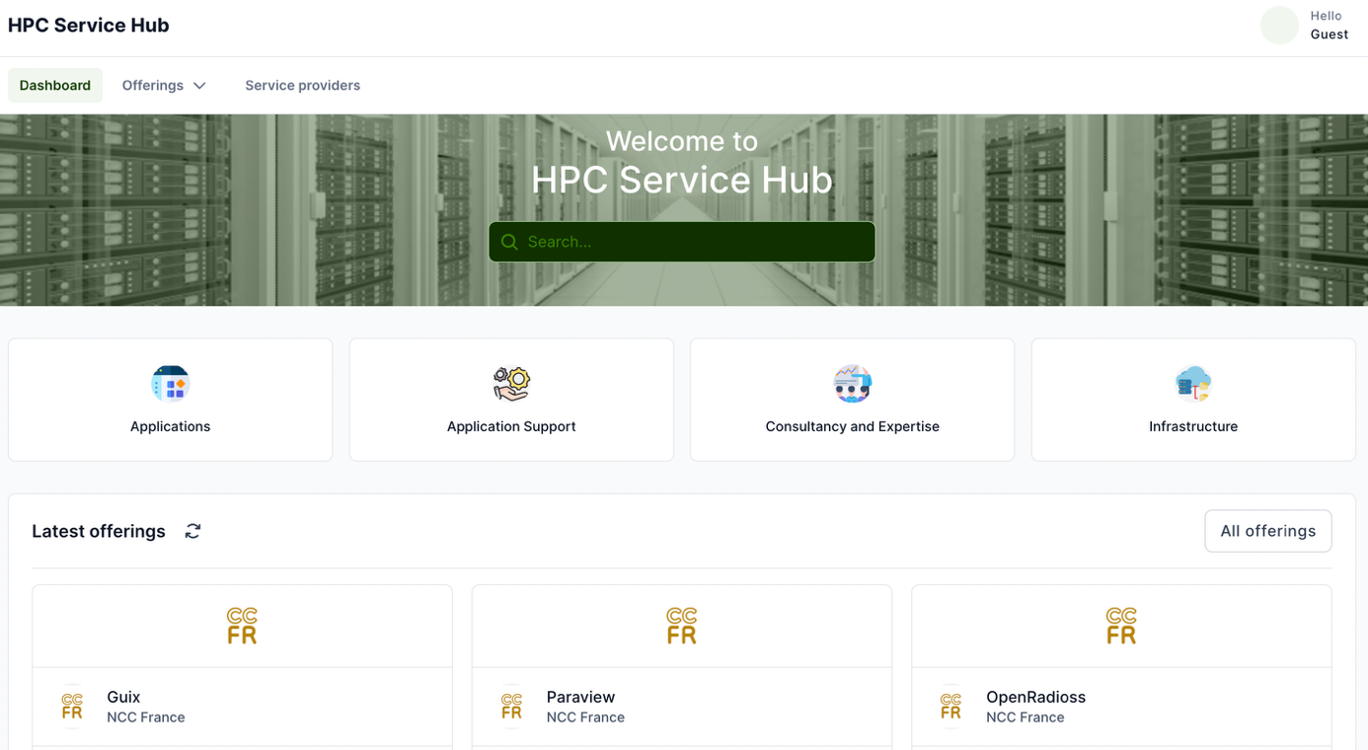Click the chevron next to Offerings

pyautogui.click(x=200, y=86)
